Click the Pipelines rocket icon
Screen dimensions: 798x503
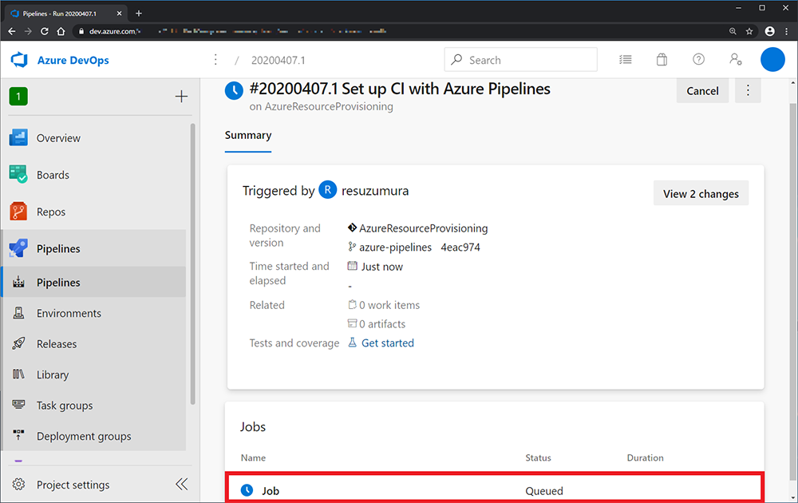tap(18, 248)
